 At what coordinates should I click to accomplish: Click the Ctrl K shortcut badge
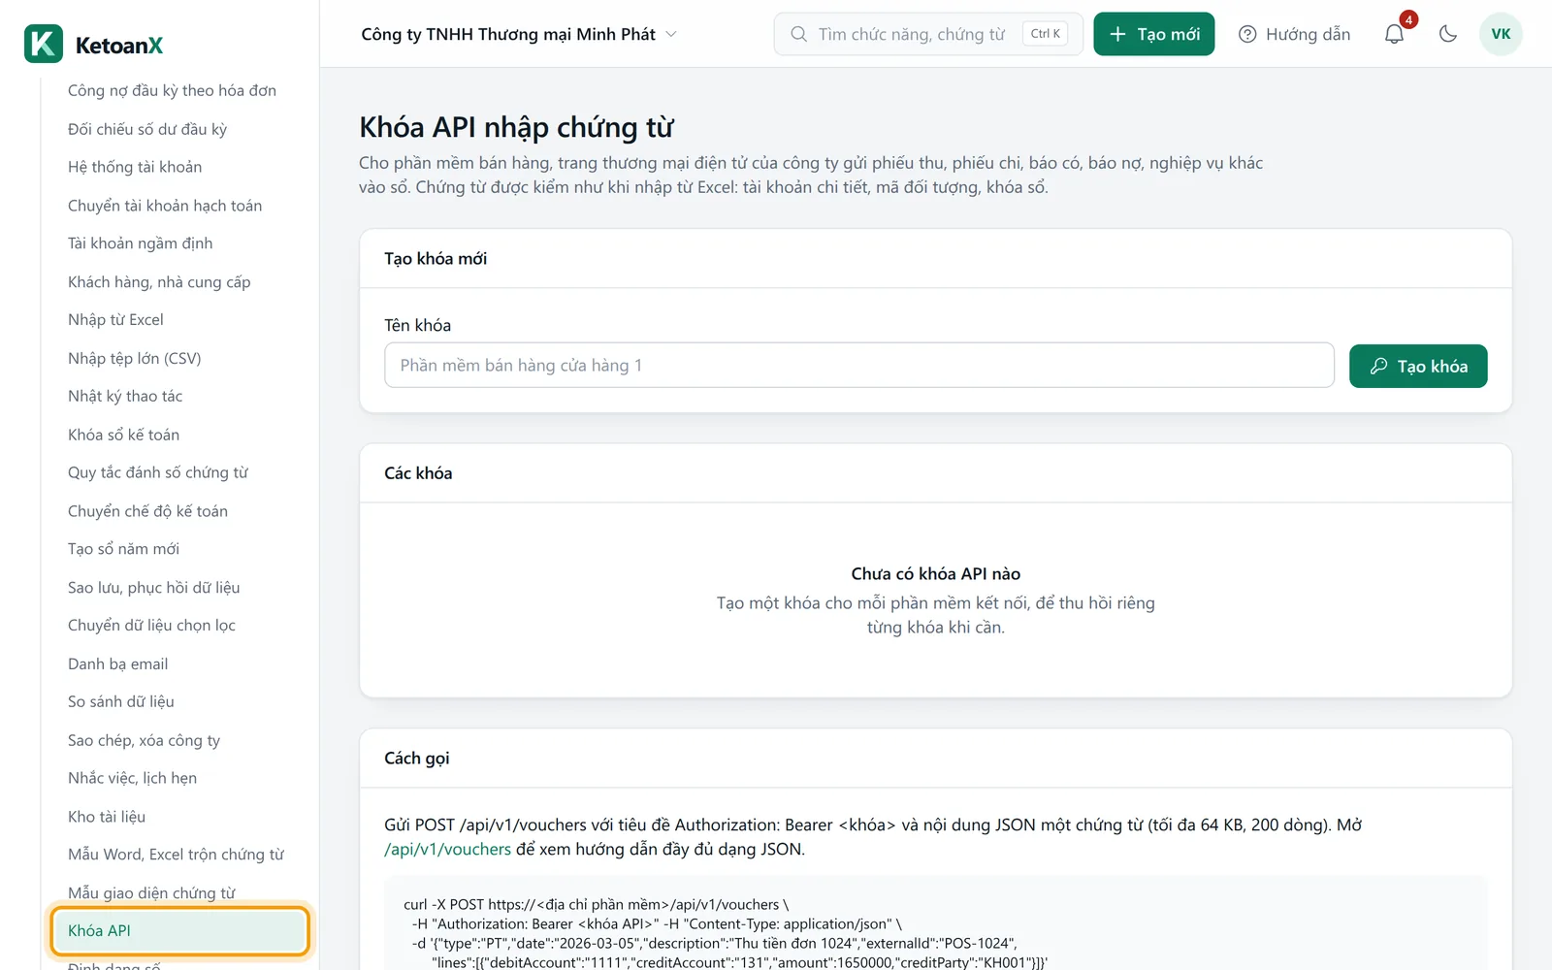tap(1045, 34)
